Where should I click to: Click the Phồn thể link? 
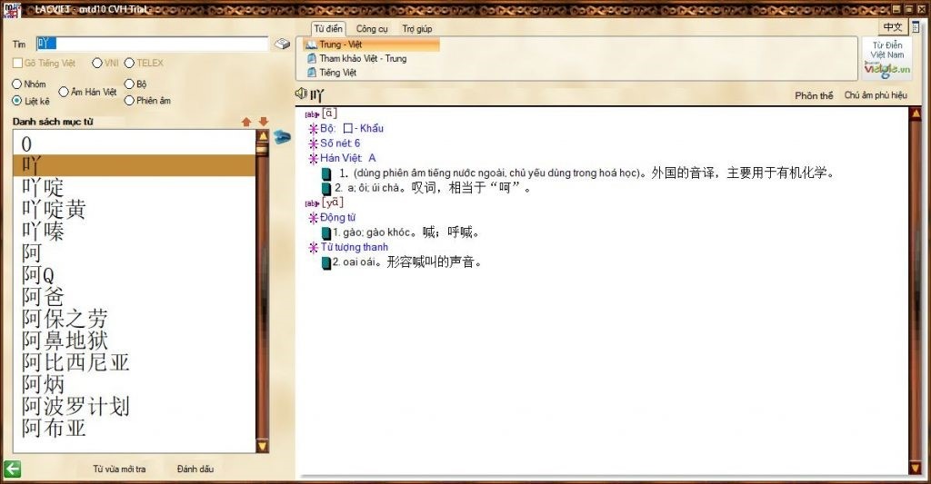click(814, 95)
